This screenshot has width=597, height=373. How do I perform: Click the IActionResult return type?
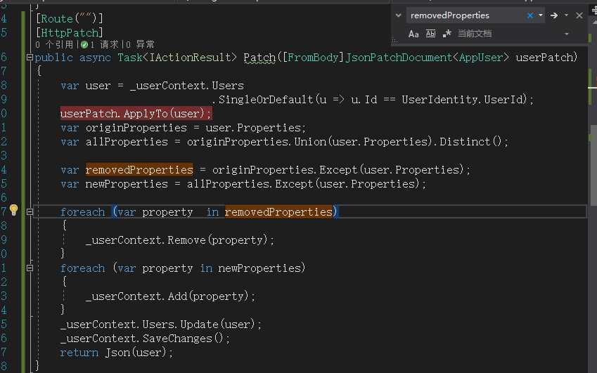190,58
